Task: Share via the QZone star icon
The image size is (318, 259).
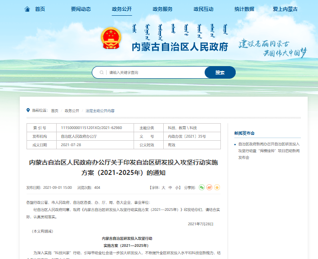Action: (x=217, y=188)
